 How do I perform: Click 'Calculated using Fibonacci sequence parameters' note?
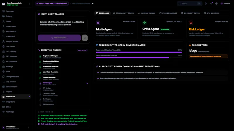click(208, 56)
